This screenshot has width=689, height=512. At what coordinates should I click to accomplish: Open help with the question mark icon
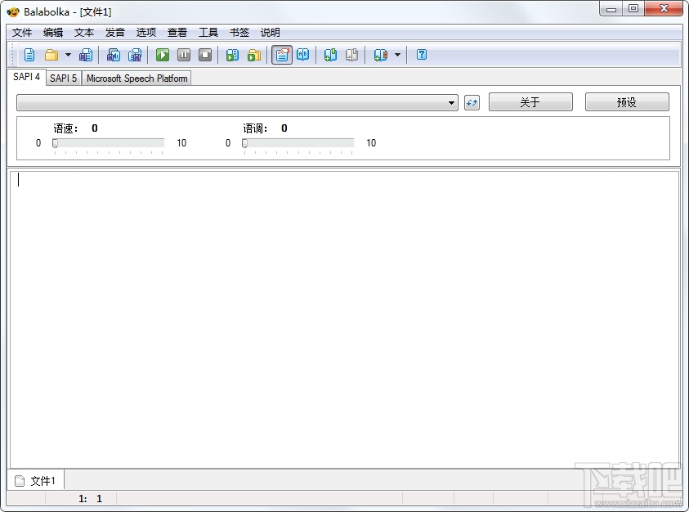tap(422, 55)
